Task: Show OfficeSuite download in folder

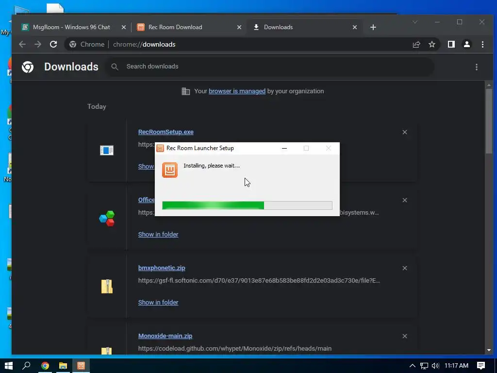Action: tap(158, 235)
